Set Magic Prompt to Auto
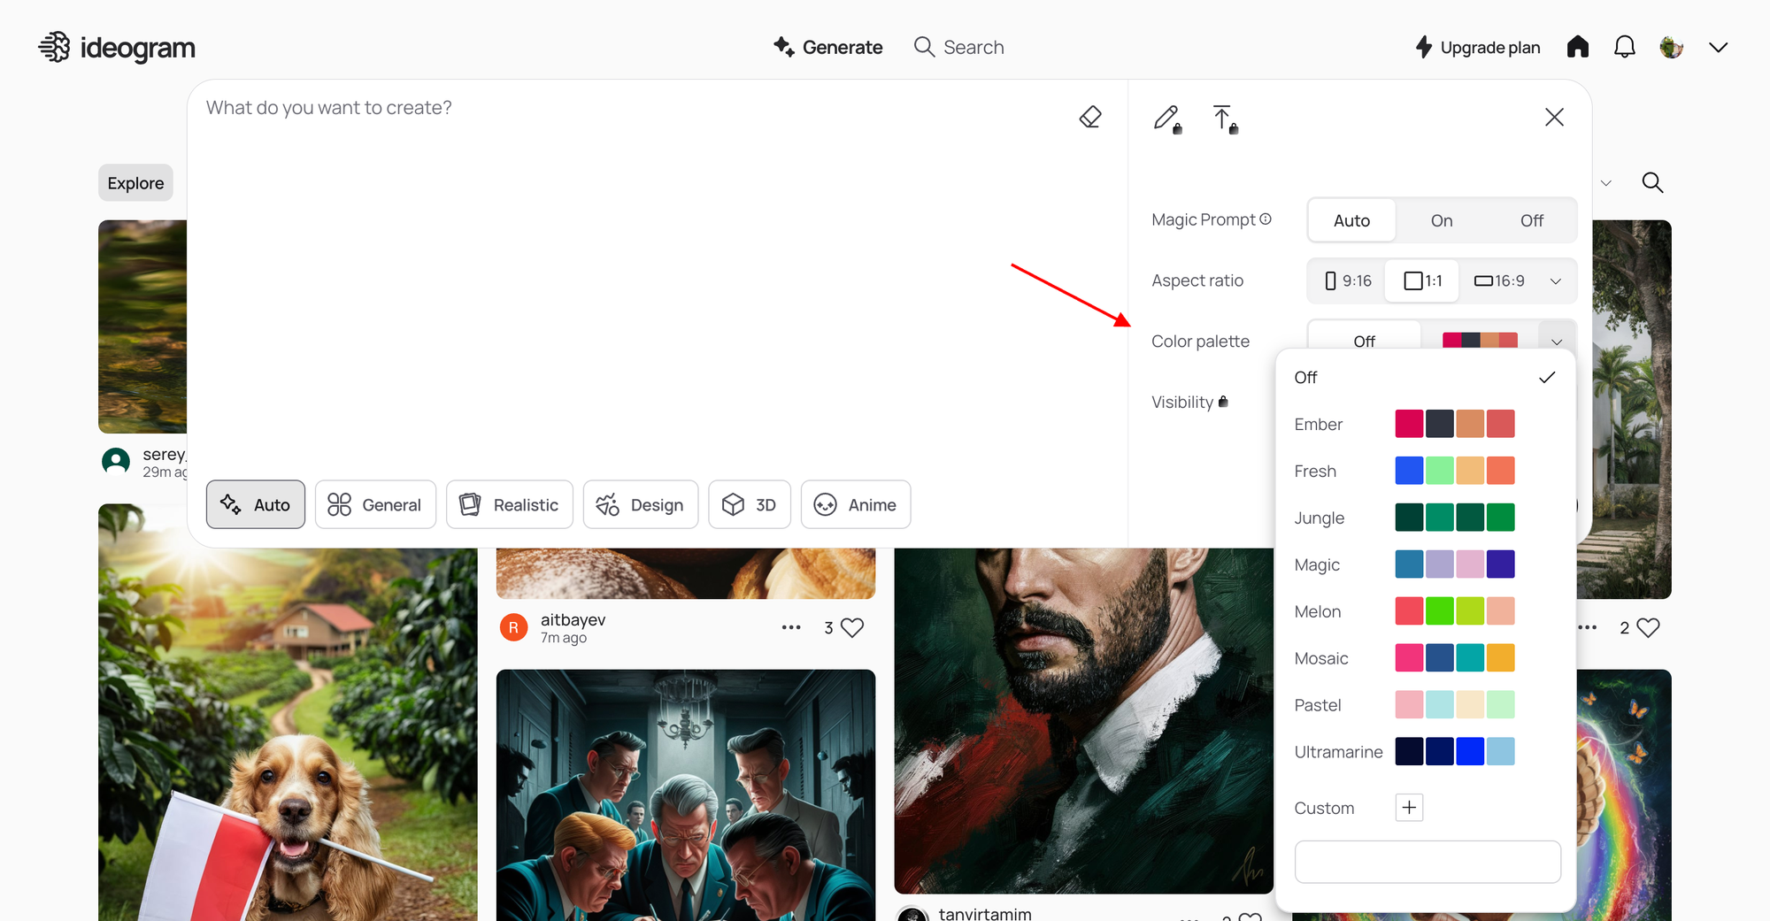This screenshot has height=921, width=1770. pos(1351,220)
